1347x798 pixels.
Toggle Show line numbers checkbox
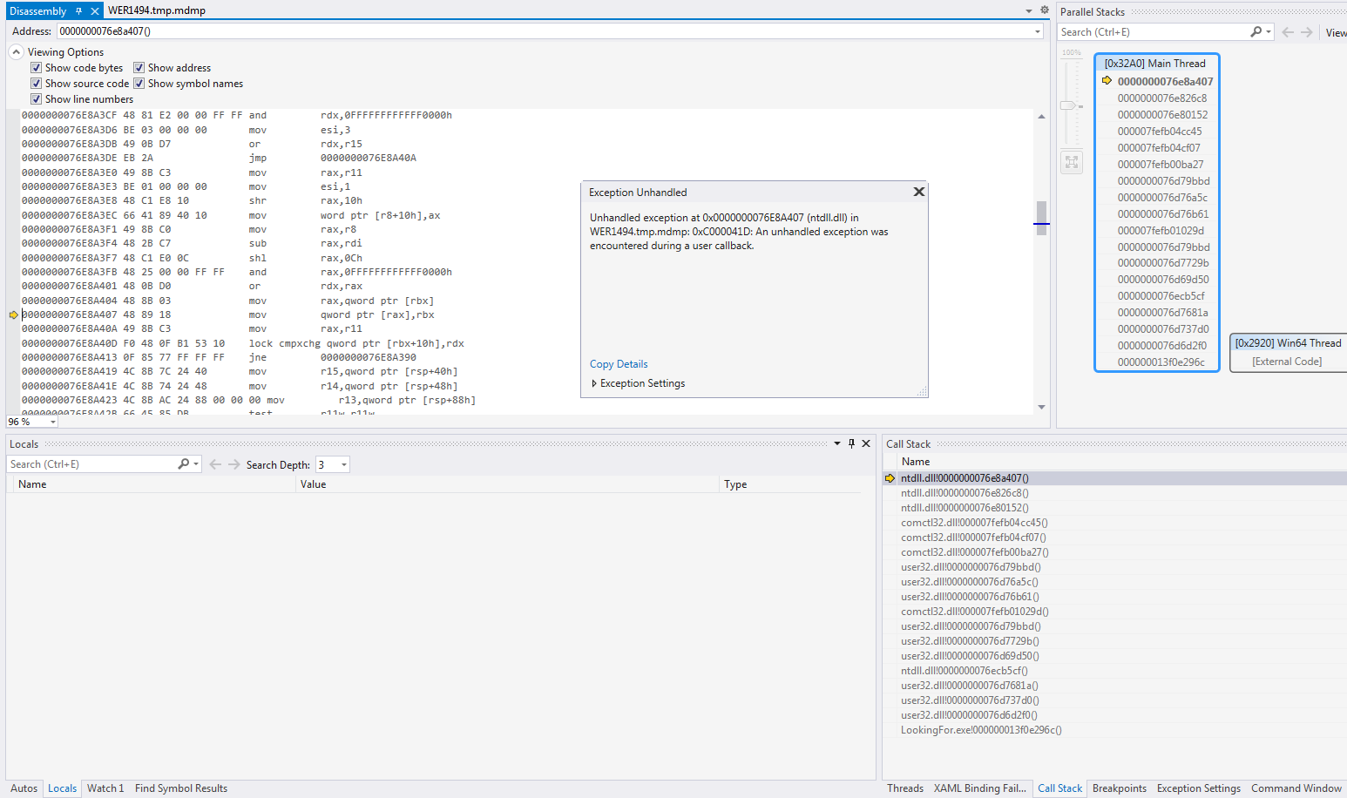[x=36, y=99]
